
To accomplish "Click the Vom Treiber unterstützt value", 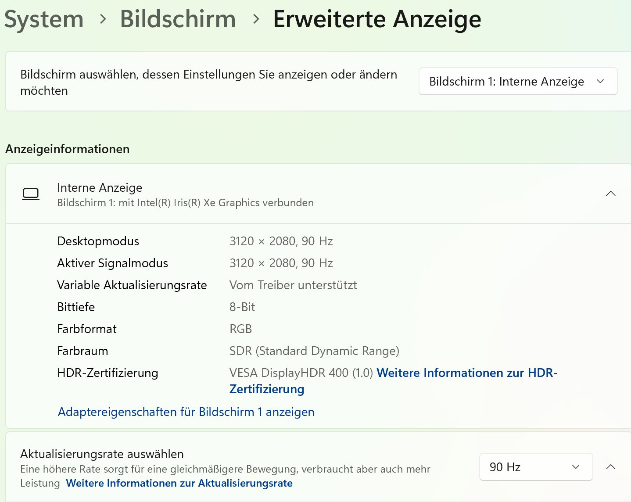I will click(293, 285).
